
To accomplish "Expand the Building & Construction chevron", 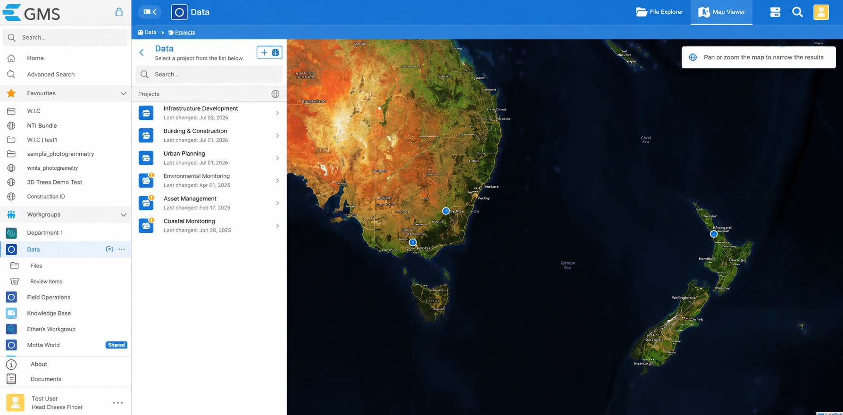I will (277, 136).
